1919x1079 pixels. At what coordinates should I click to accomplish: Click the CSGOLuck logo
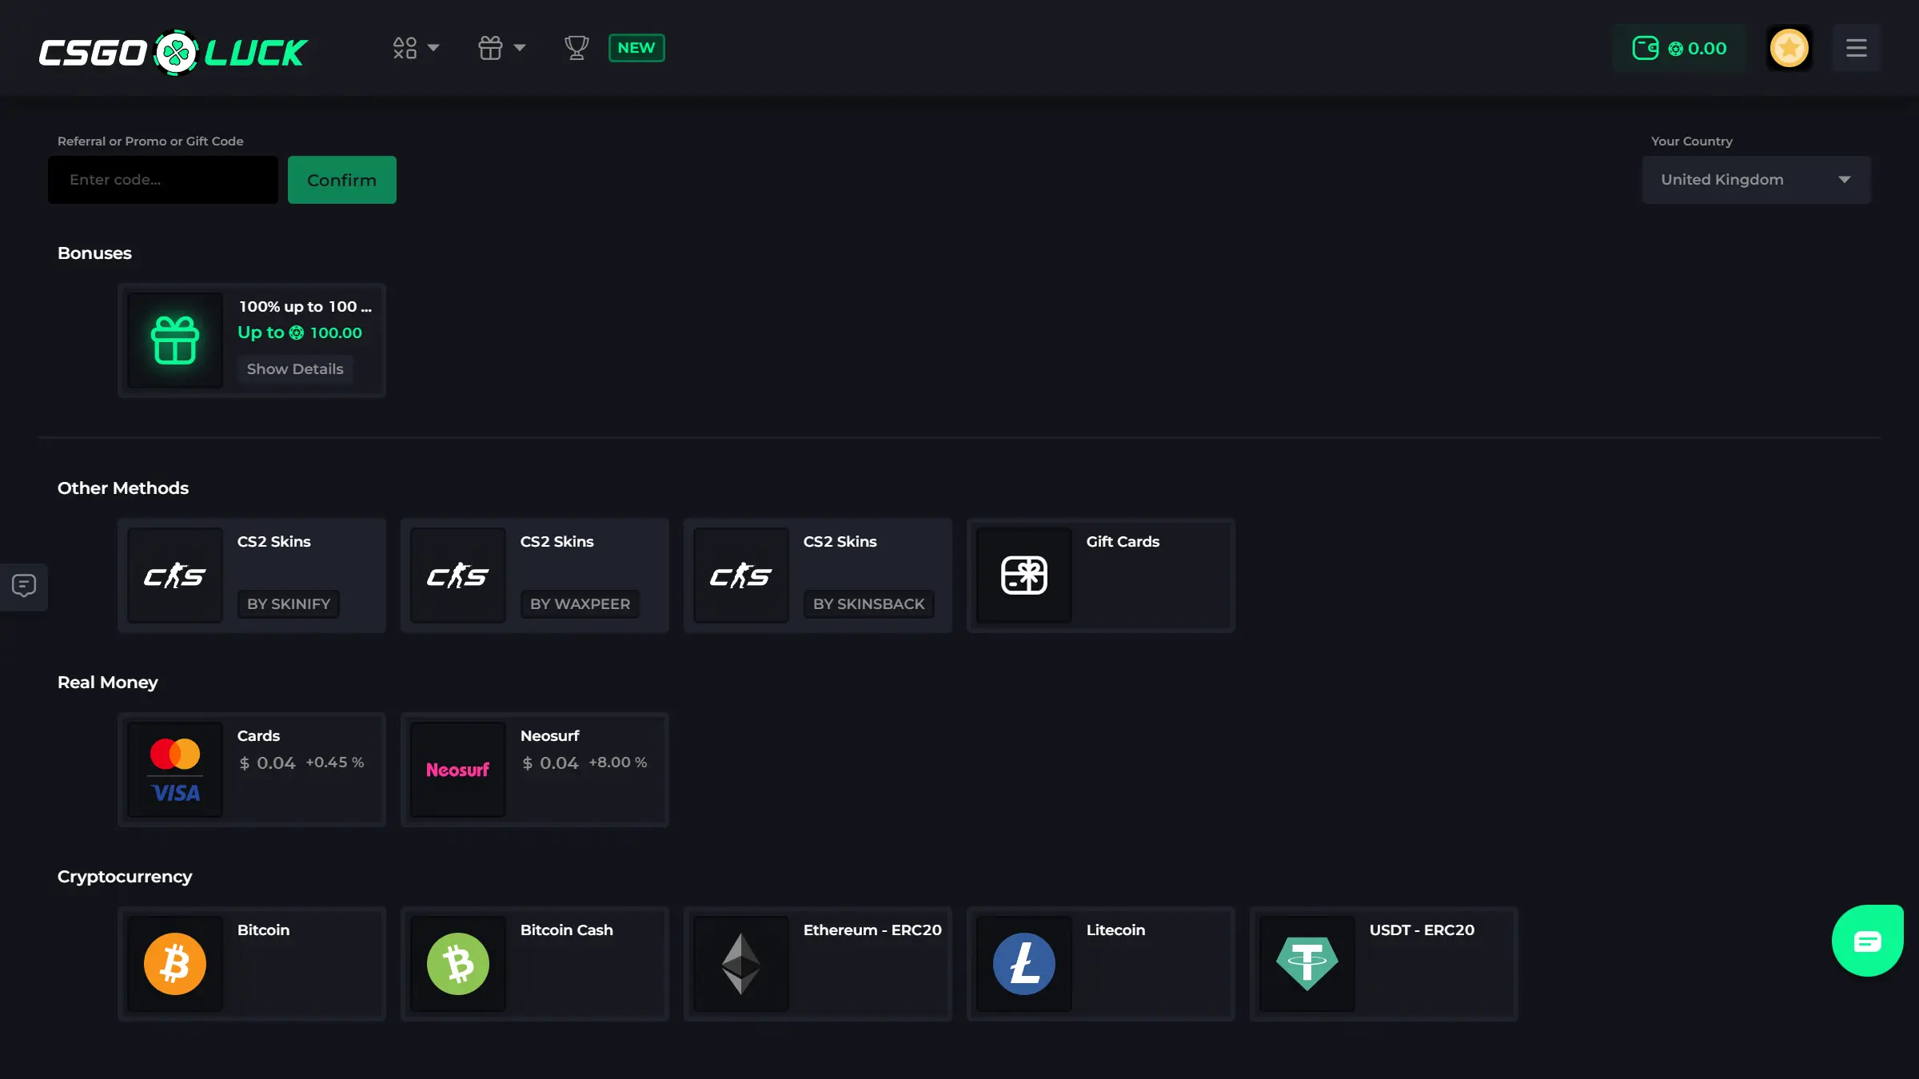click(173, 52)
